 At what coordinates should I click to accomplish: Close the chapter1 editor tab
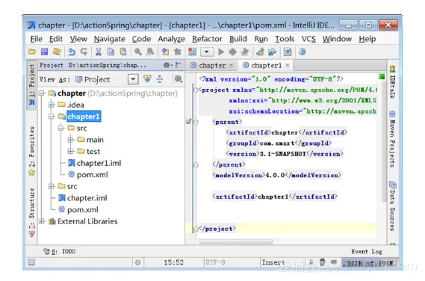coord(288,65)
